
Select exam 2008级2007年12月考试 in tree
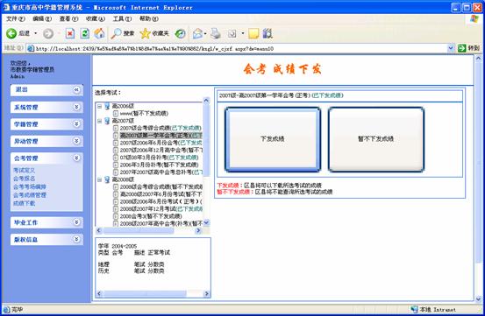tap(160, 209)
